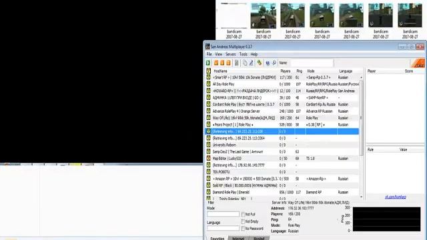
Task: Switch to the Internet tab
Action: point(238,239)
